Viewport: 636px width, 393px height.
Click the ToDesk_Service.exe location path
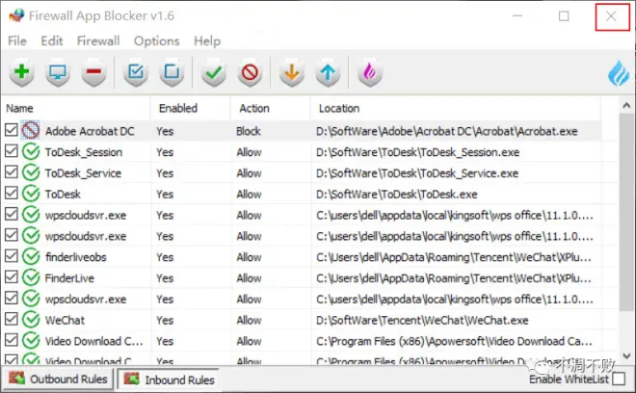click(x=417, y=173)
